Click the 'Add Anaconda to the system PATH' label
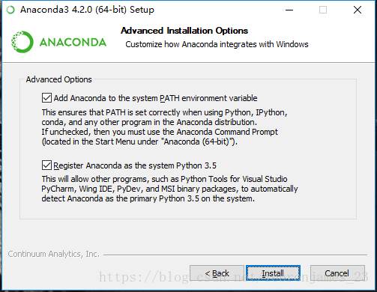Viewport: 377px width, 292px height. click(155, 98)
